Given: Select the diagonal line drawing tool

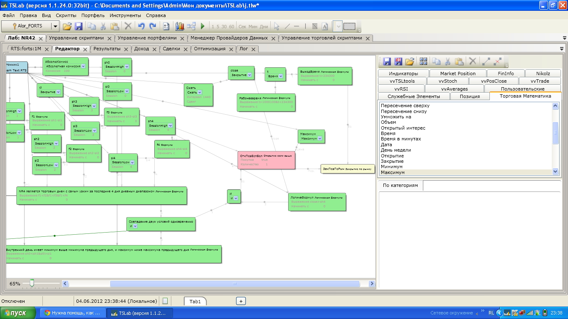Looking at the screenshot, I should [287, 26].
